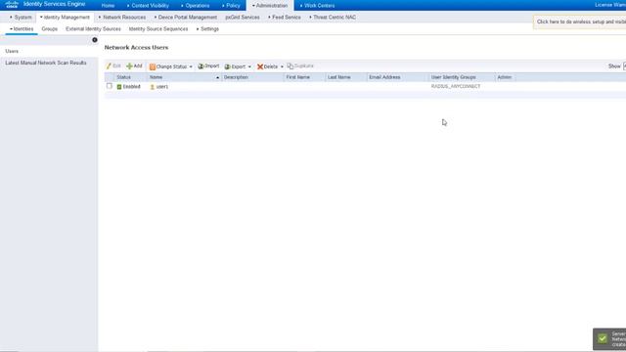Open the user1 user link
This screenshot has width=626, height=352.
click(162, 87)
